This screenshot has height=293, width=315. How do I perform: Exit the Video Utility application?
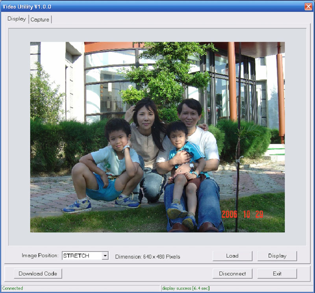(277, 274)
